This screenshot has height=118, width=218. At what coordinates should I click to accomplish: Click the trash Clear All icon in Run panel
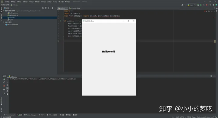tap(7, 94)
